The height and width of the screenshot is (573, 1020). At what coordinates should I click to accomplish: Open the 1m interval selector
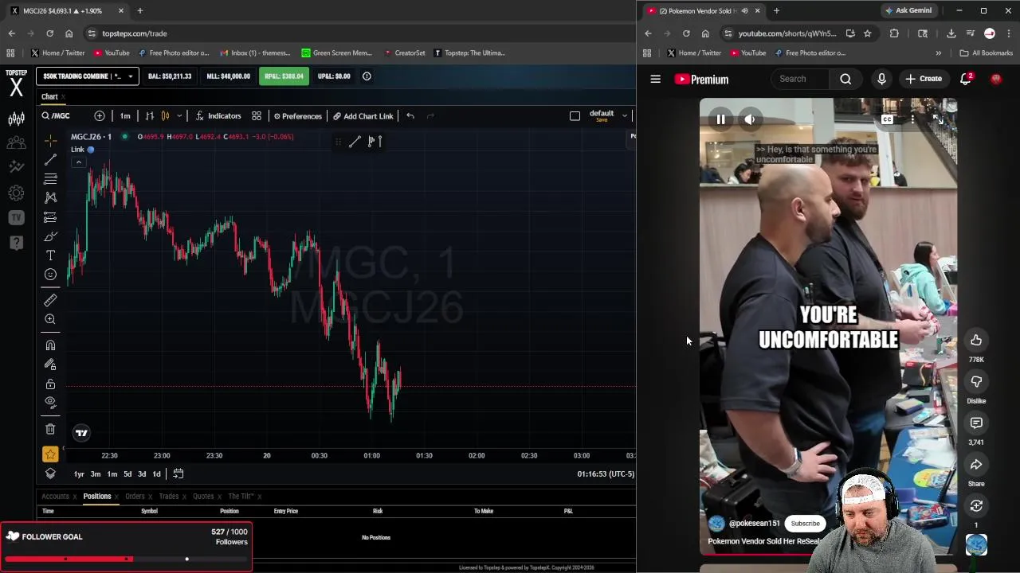tap(125, 116)
